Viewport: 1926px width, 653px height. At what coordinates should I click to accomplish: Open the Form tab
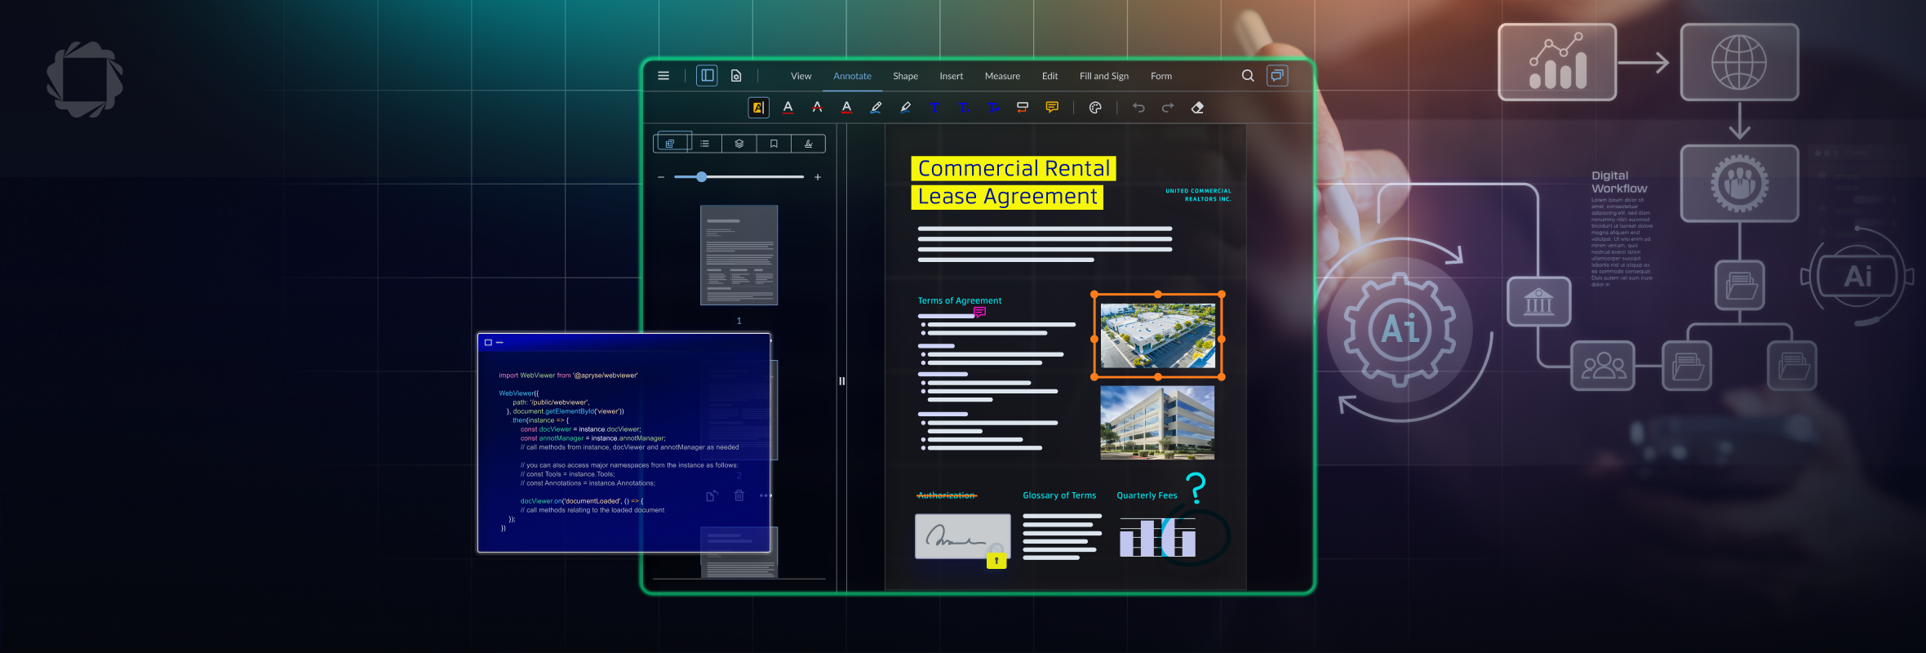(x=1161, y=76)
